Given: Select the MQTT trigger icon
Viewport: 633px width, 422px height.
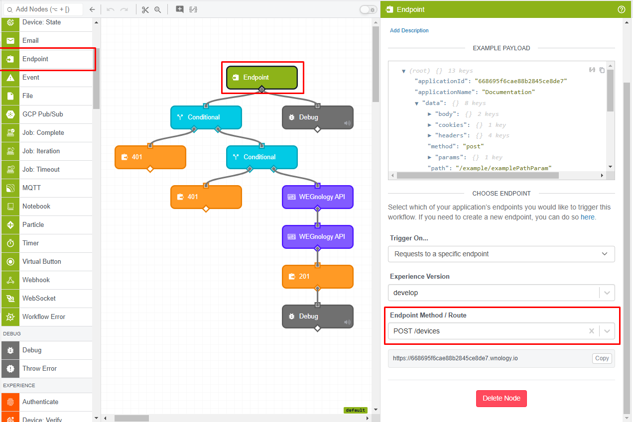Looking at the screenshot, I should click(10, 188).
